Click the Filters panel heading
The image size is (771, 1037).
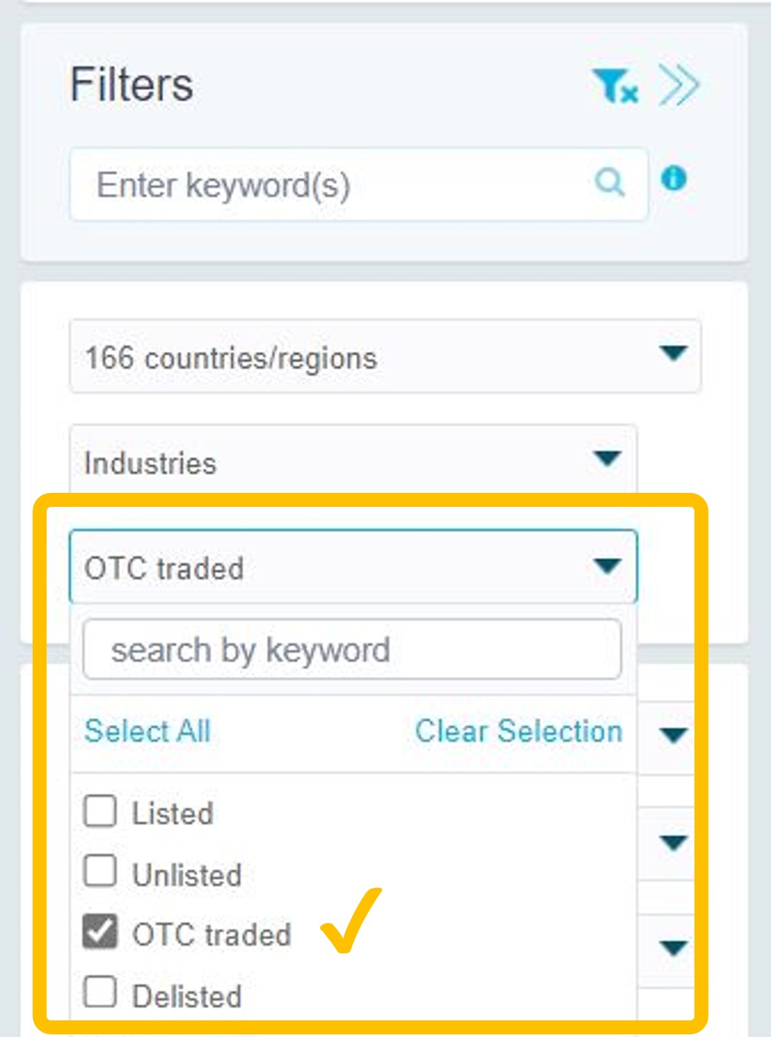click(132, 85)
